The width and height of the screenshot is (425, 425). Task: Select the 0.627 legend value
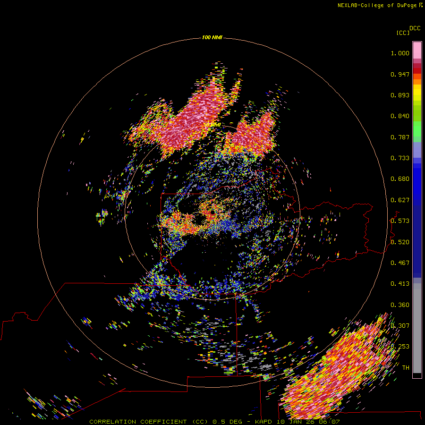tap(400, 200)
